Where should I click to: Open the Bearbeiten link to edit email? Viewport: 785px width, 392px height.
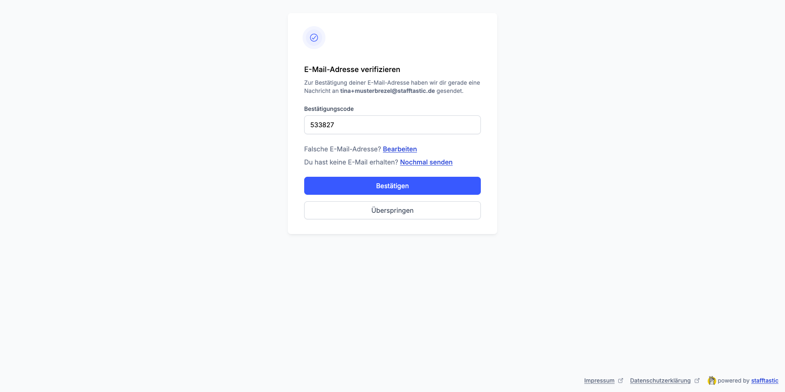tap(399, 149)
